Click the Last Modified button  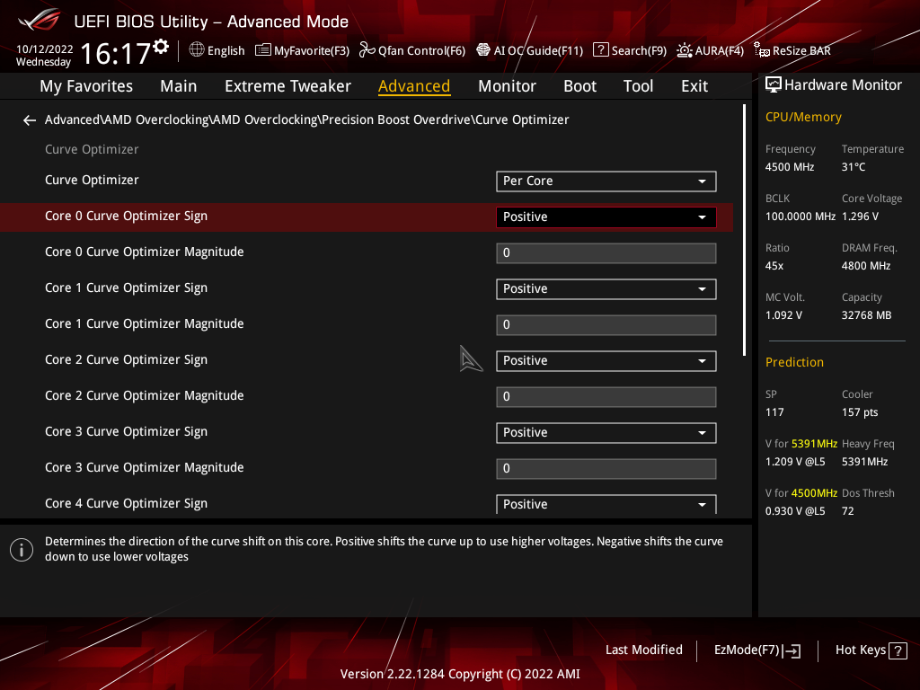point(643,650)
